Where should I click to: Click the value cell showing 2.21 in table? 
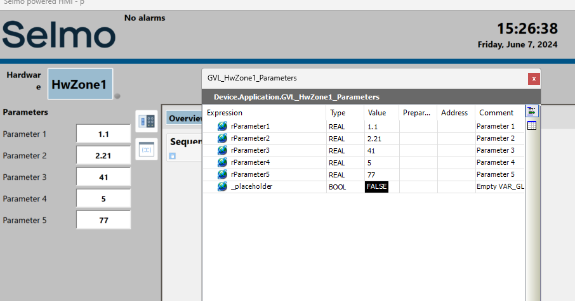coord(381,138)
